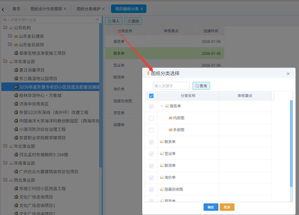Click the dialog's vertical scrollbar

(x=291, y=143)
